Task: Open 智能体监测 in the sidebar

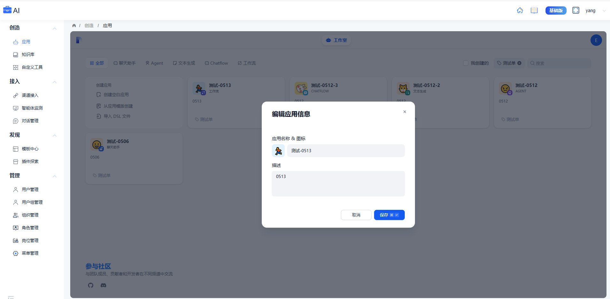Action: pyautogui.click(x=32, y=108)
